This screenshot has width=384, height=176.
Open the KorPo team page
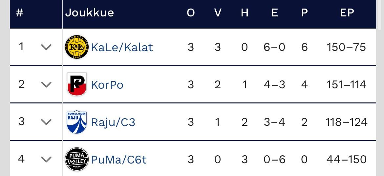[x=107, y=85]
